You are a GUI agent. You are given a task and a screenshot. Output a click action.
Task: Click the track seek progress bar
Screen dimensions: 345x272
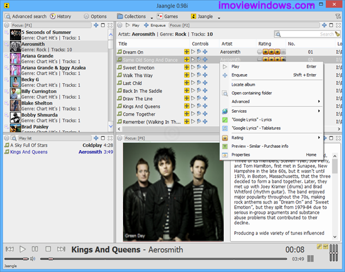(163, 259)
